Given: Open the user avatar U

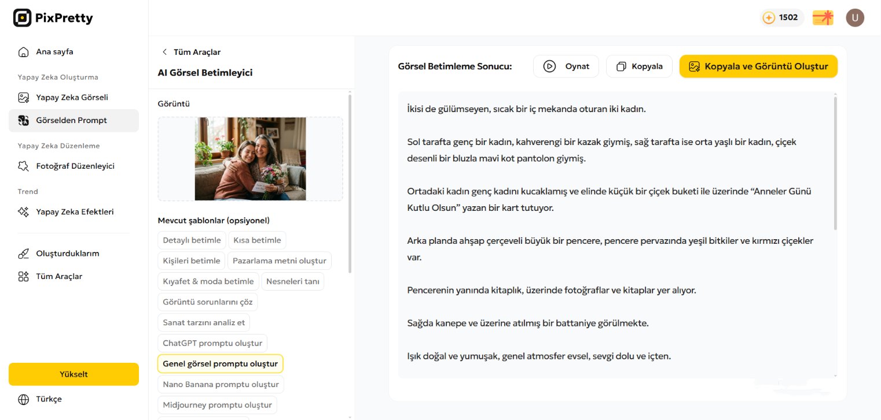Looking at the screenshot, I should click(855, 18).
